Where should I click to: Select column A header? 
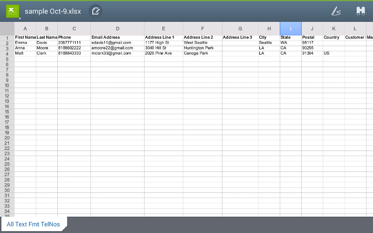(25, 28)
